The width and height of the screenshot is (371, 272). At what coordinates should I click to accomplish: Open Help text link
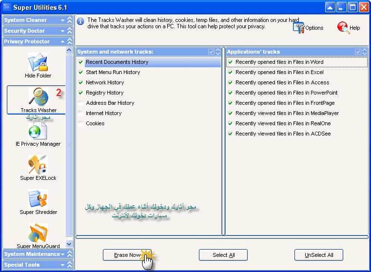355,28
